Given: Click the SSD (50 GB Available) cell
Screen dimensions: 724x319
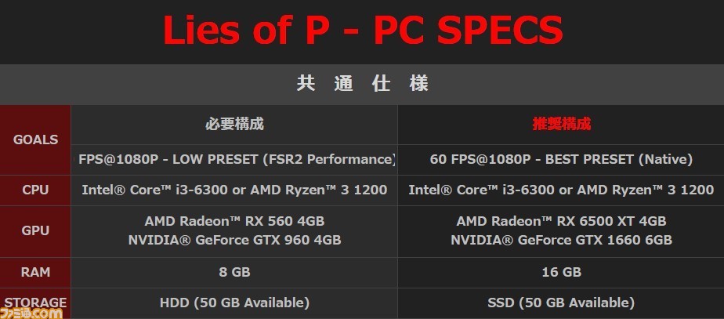Looking at the screenshot, I should point(561,303).
